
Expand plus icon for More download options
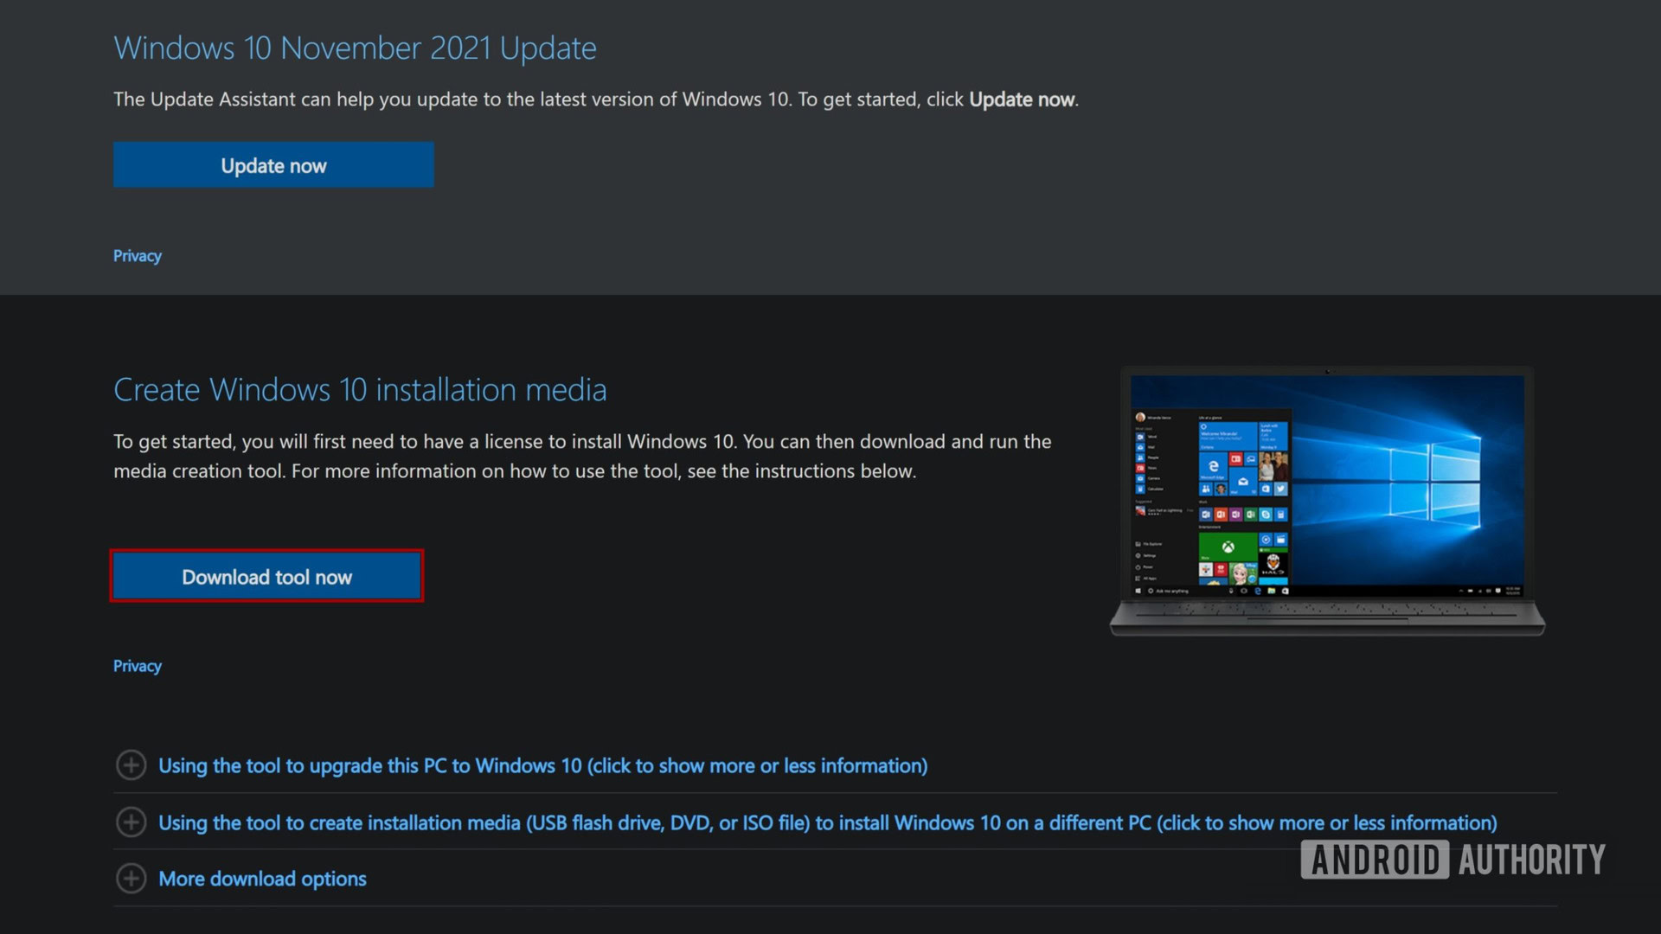coord(131,878)
